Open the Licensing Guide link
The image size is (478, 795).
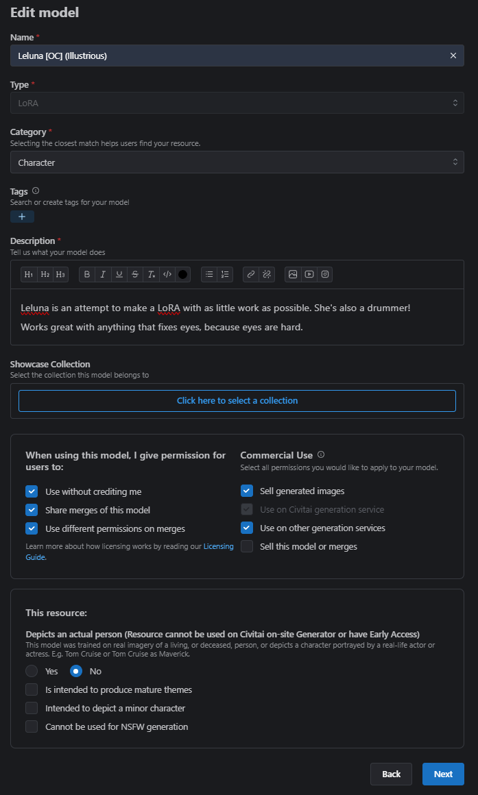coord(219,547)
